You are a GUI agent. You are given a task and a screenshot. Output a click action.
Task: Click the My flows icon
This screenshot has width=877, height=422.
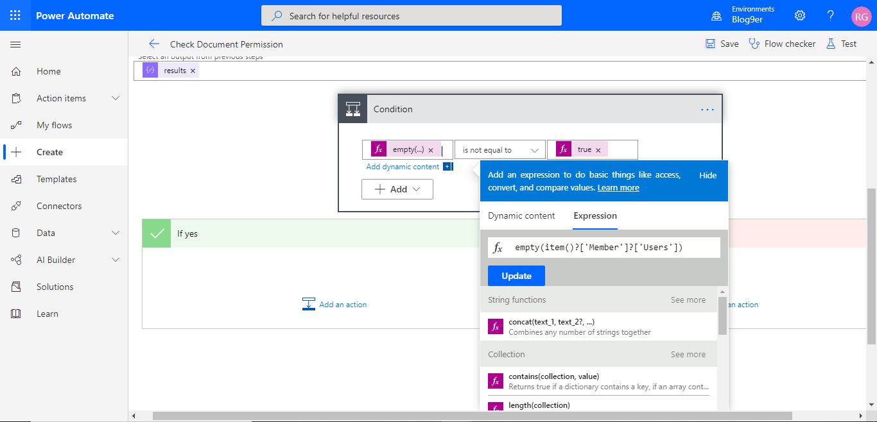(16, 125)
